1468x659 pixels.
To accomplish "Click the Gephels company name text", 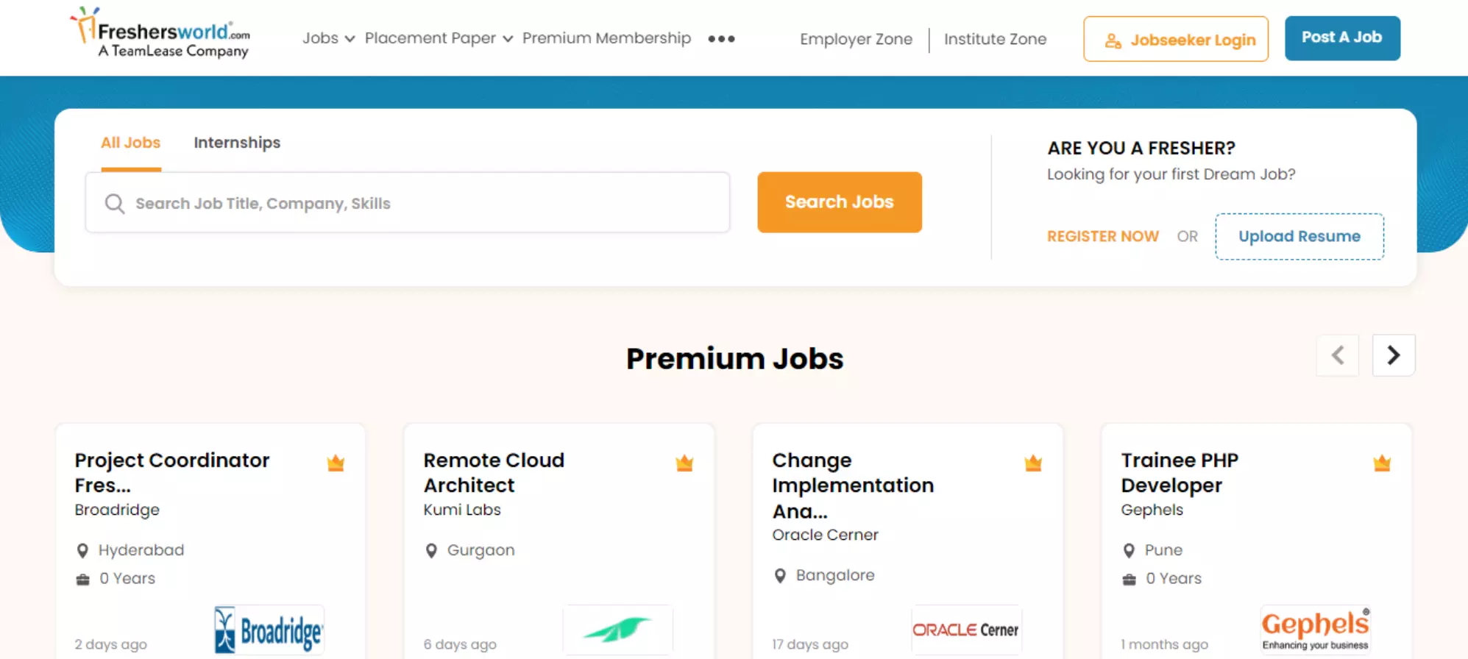I will coord(1152,510).
